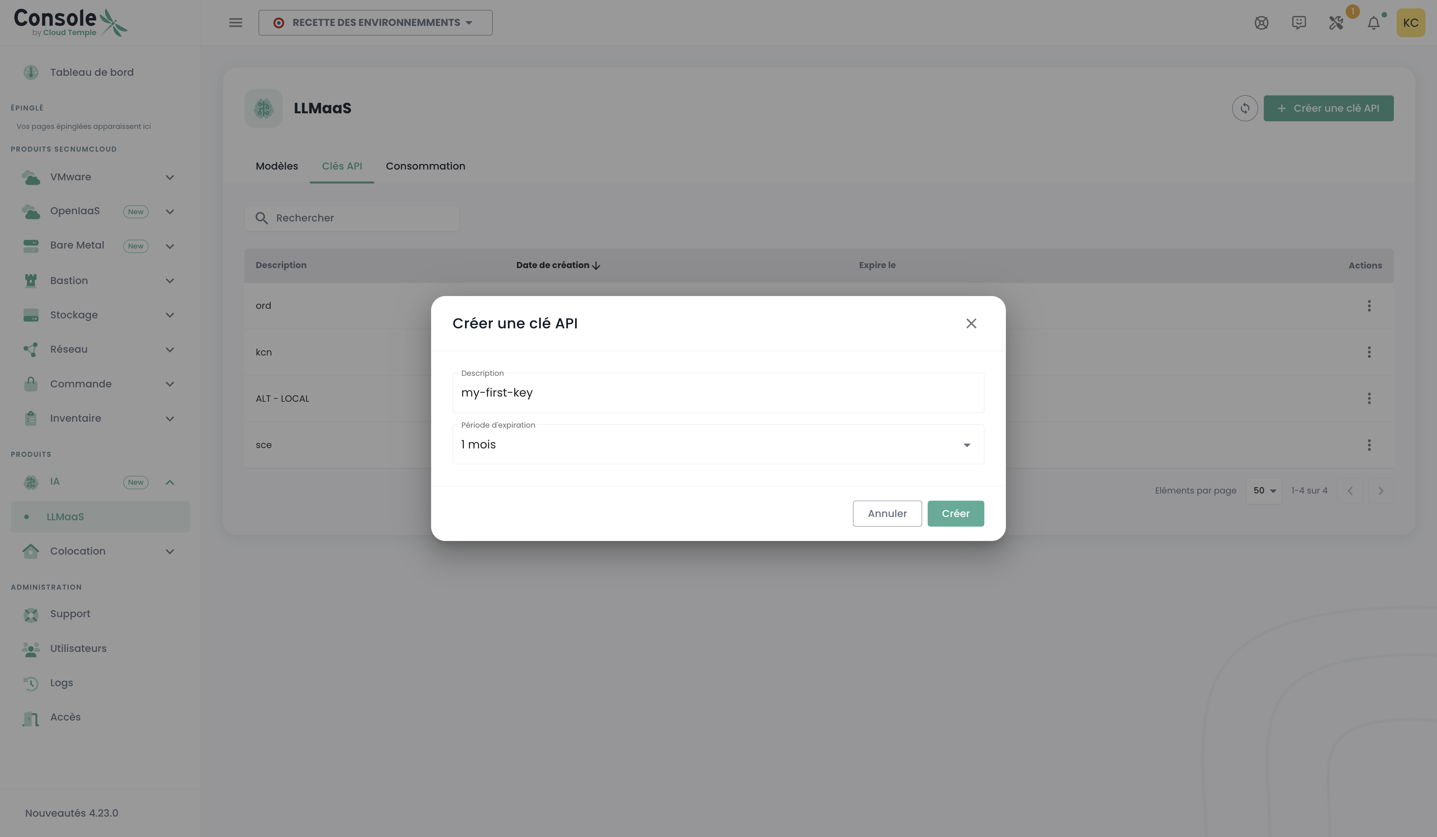Click the hamburger menu icon
Viewport: 1437px width, 837px height.
pos(236,22)
